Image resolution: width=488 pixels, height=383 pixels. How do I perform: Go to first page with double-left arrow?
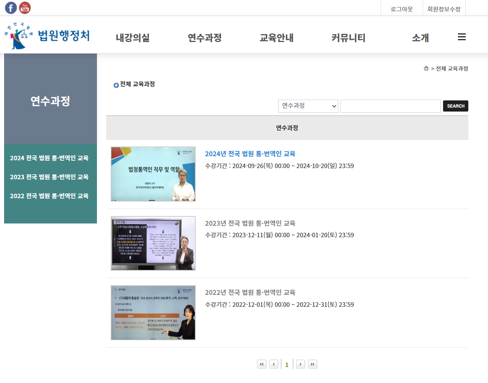coord(262,364)
